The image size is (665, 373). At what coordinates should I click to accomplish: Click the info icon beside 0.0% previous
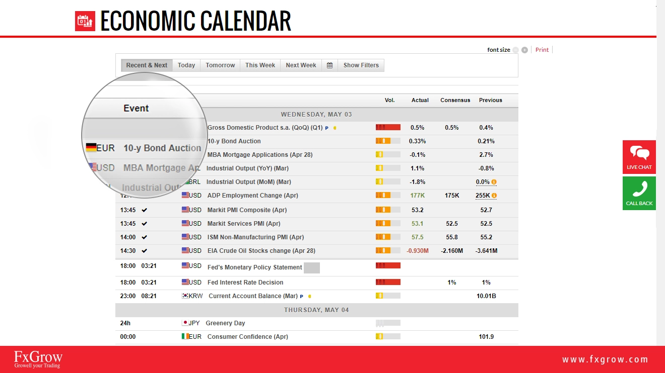[x=494, y=182]
